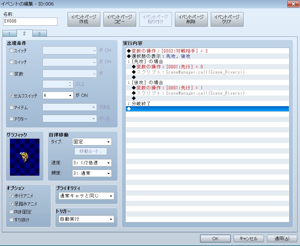Click ellipsis button of 変数 condition field
Screen dimensions: 300x246
94,73
